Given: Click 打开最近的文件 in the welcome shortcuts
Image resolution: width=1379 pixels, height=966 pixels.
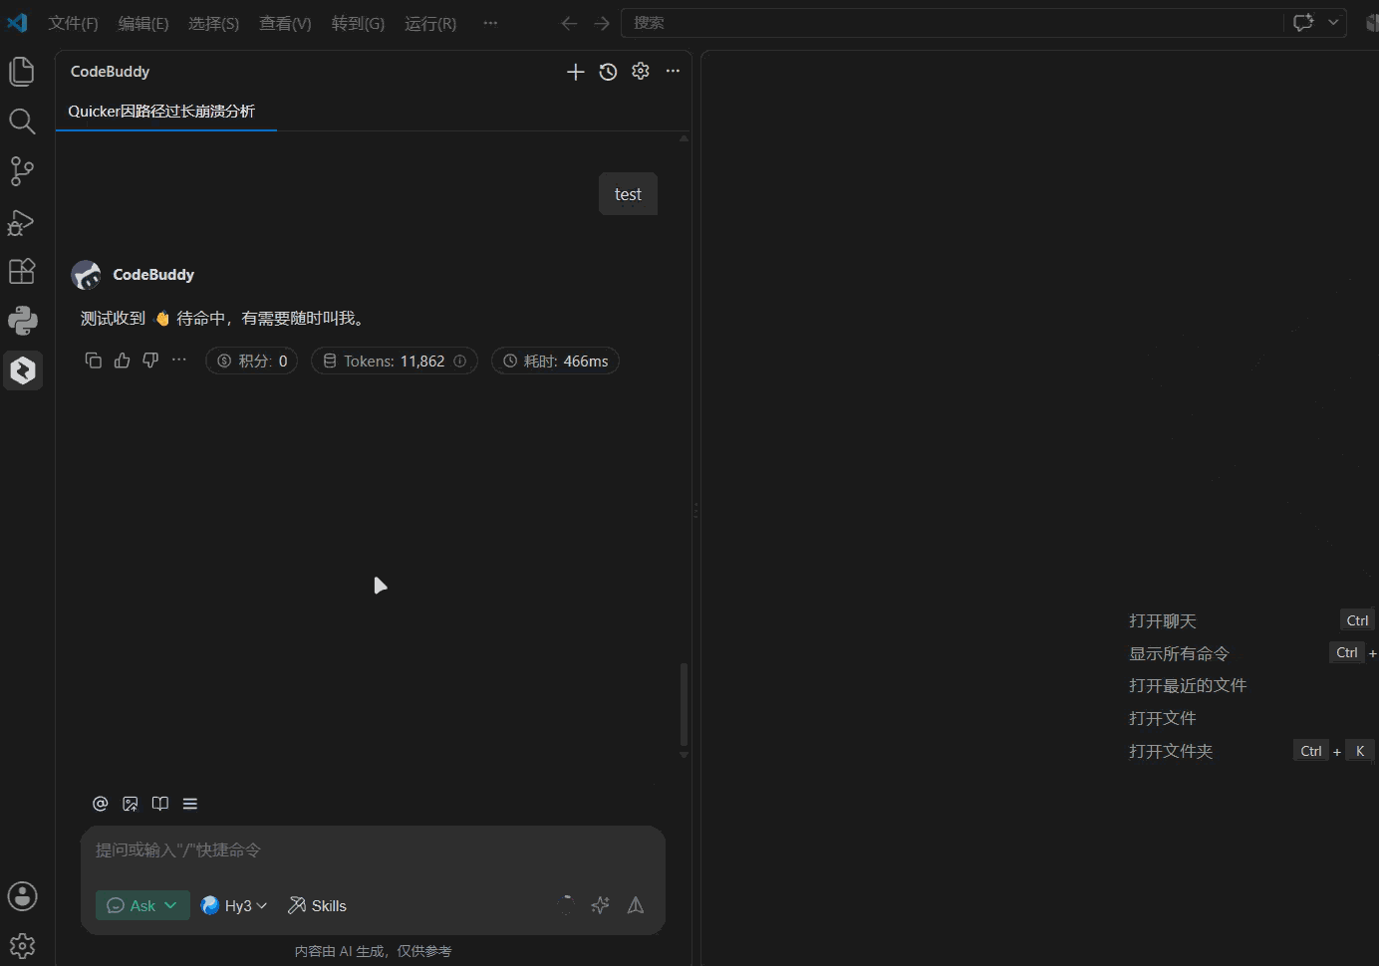Looking at the screenshot, I should pos(1188,685).
